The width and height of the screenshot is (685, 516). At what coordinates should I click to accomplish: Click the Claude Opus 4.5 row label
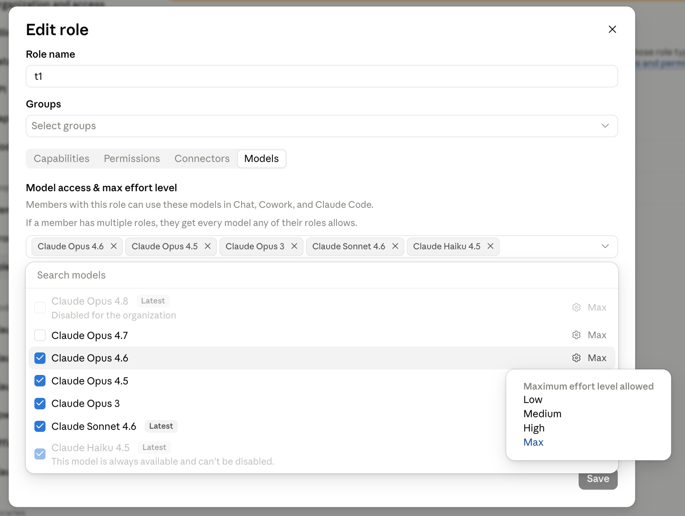tap(90, 381)
